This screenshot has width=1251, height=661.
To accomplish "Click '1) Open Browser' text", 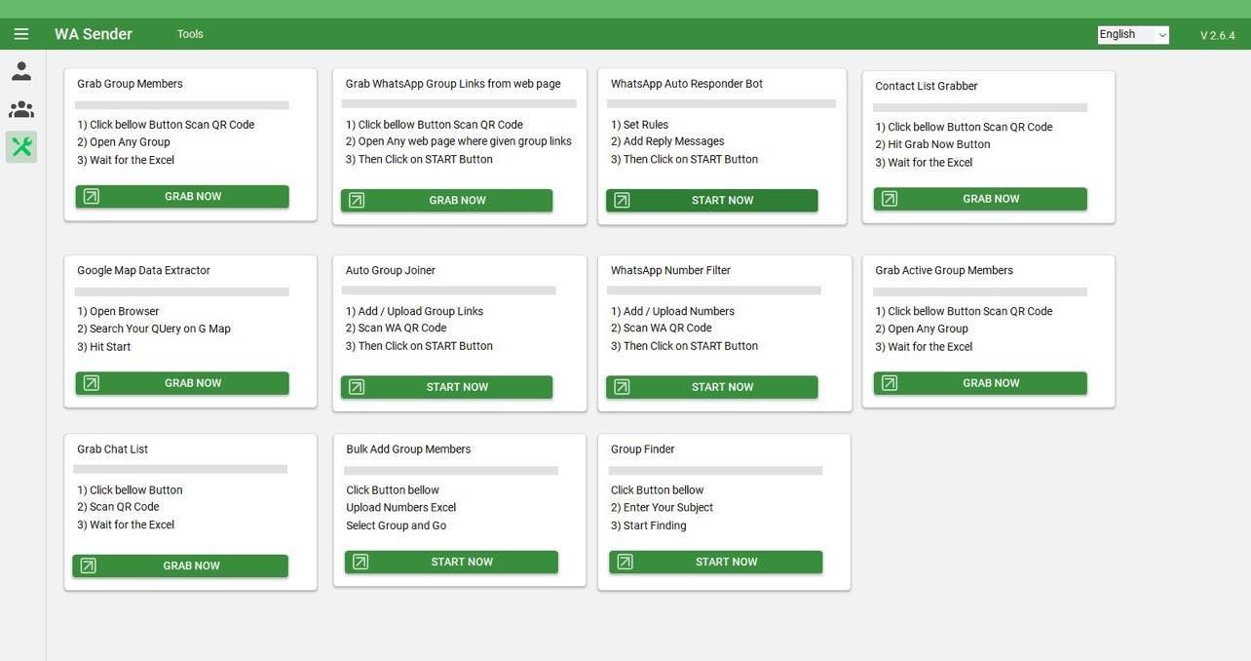I will tap(118, 311).
